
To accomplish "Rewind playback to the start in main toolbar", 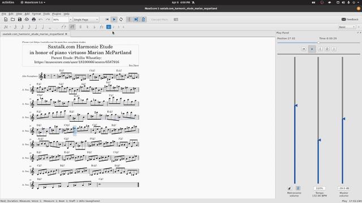I will (107, 20).
